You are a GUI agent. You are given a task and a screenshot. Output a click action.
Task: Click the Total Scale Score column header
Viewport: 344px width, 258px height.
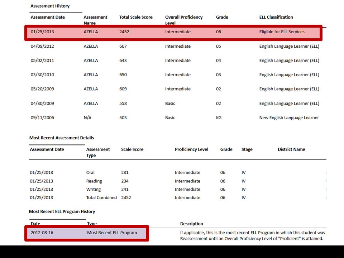pos(136,17)
